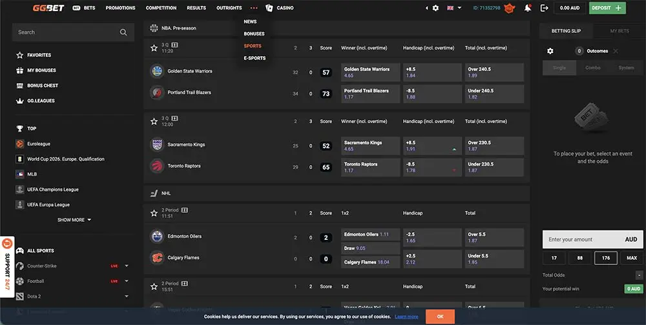This screenshot has height=325, width=646.
Task: Open stats icon for Oilers match
Action: (x=185, y=210)
